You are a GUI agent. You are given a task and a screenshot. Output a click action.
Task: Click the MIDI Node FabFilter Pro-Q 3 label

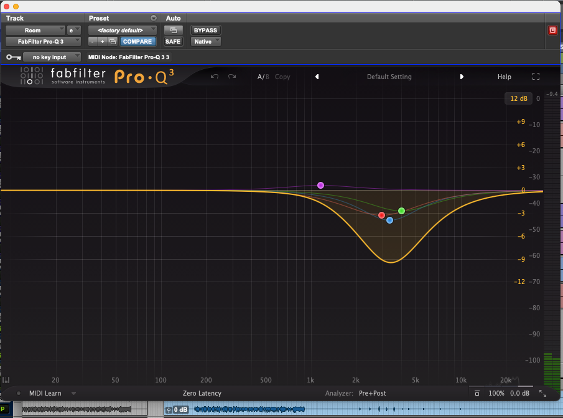click(129, 57)
